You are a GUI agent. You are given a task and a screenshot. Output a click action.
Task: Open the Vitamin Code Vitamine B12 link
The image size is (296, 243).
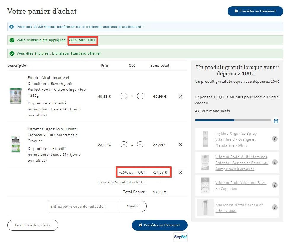241,186
